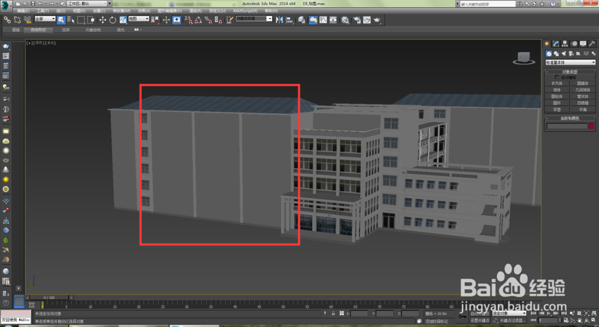Screen dimensions: 599x327
Task: Toggle the Spinner Snap button
Action: click(x=218, y=20)
